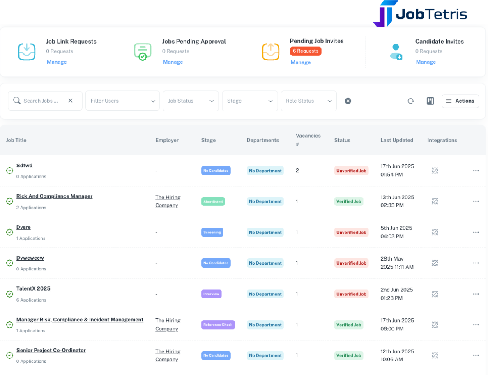Manage Jobs Pending Approval
The width and height of the screenshot is (488, 376).
(173, 62)
